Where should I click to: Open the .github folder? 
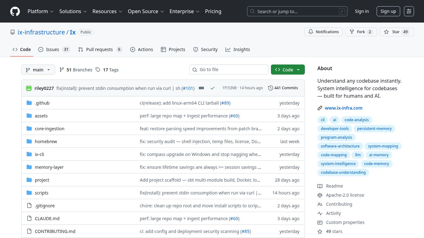pyautogui.click(x=42, y=103)
